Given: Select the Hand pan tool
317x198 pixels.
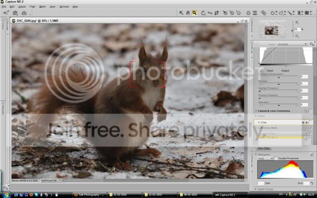Looking at the screenshot, I should (x=188, y=13).
